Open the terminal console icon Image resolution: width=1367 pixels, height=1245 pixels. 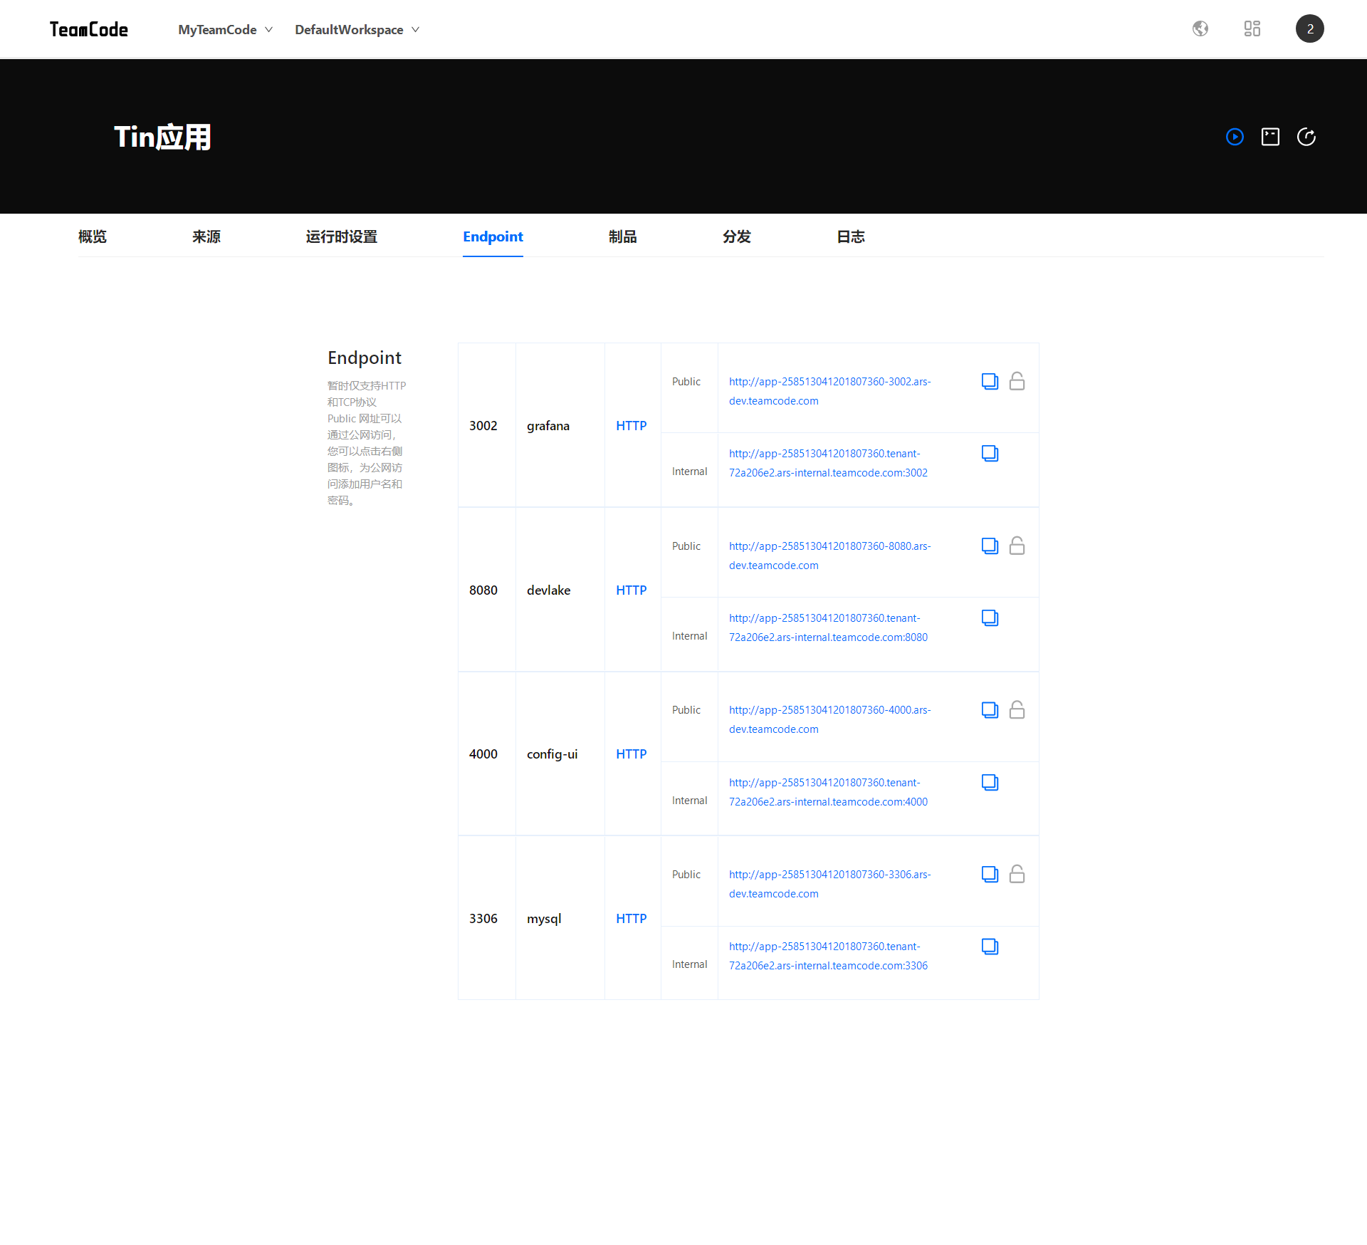coord(1270,137)
